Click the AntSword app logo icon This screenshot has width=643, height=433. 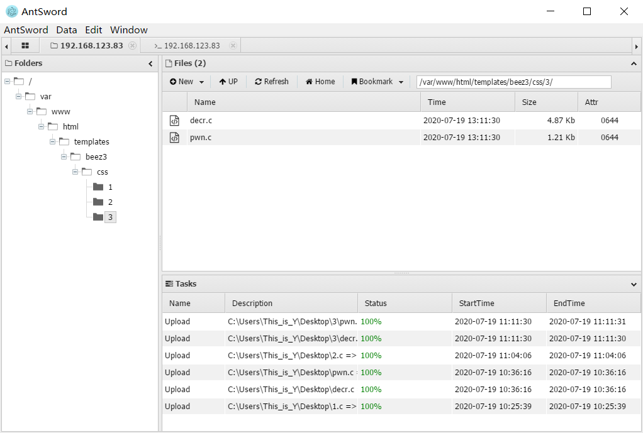pyautogui.click(x=11, y=11)
